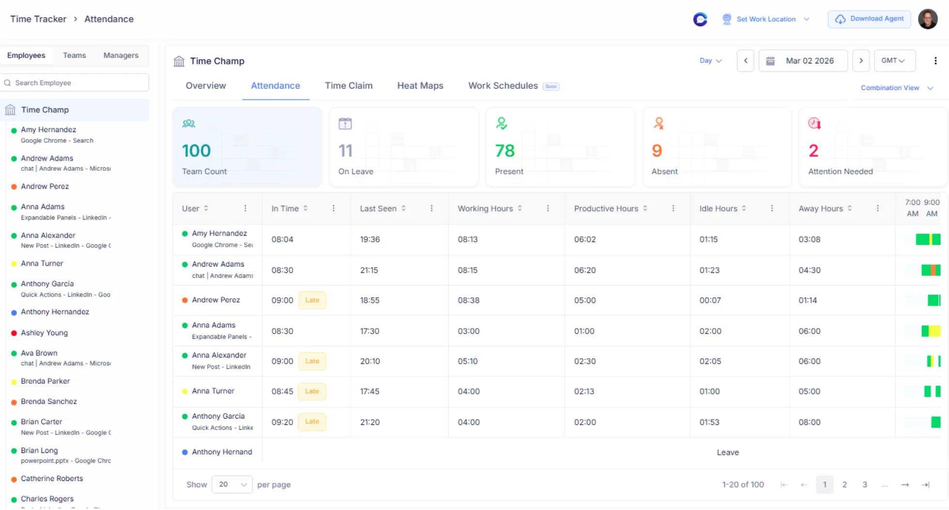Viewport: 949px width, 510px height.
Task: Click the magnifier icon in employee search
Action: [7, 82]
